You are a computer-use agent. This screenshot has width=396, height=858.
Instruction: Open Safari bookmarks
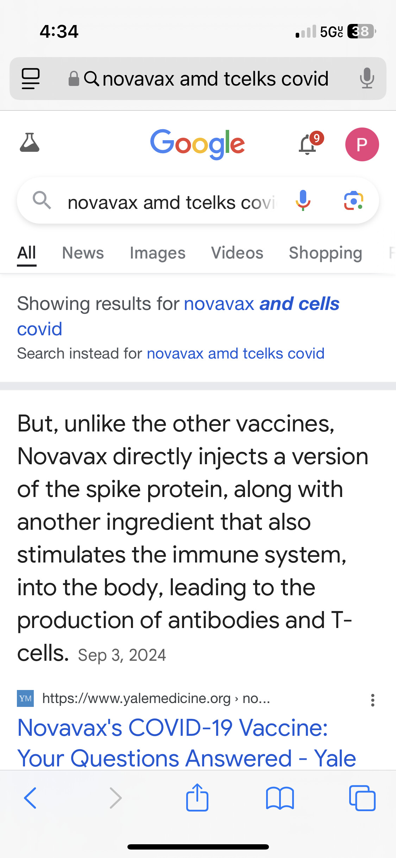pos(280,798)
